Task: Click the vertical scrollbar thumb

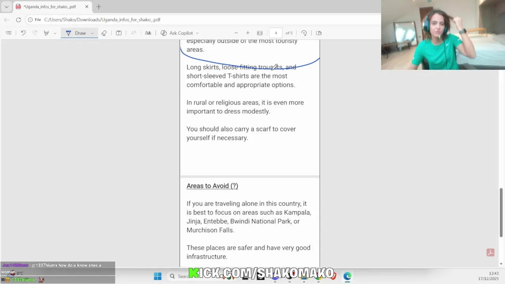Action: tap(501, 213)
